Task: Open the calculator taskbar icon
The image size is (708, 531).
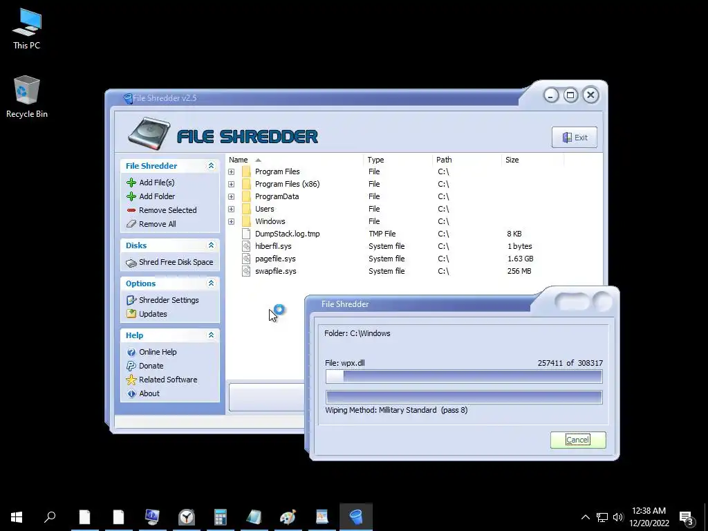Action: [221, 516]
